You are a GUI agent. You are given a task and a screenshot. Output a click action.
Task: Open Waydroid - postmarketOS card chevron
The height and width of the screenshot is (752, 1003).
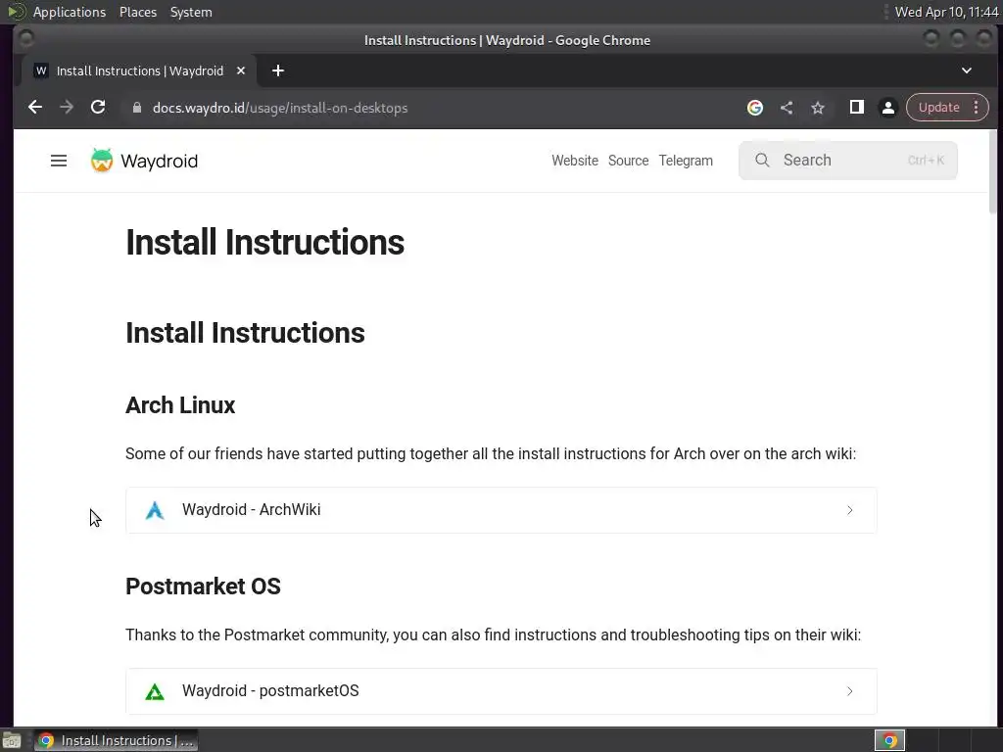click(x=849, y=691)
